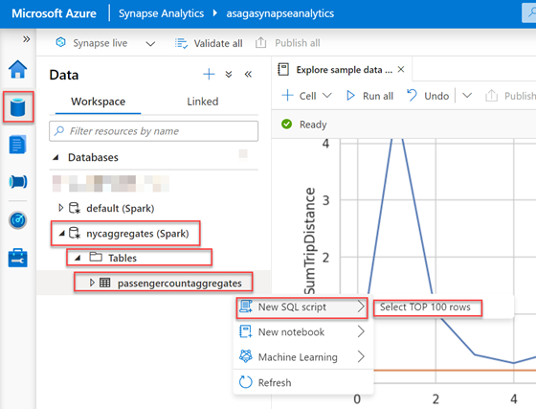
Task: Collapse the nycaggregates (Spark) database
Action: (x=62, y=233)
